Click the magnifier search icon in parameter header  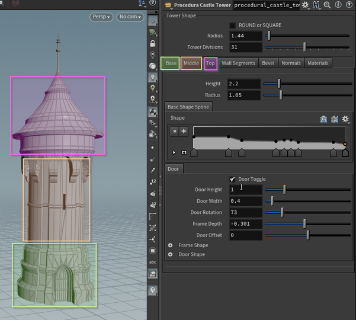click(x=327, y=5)
